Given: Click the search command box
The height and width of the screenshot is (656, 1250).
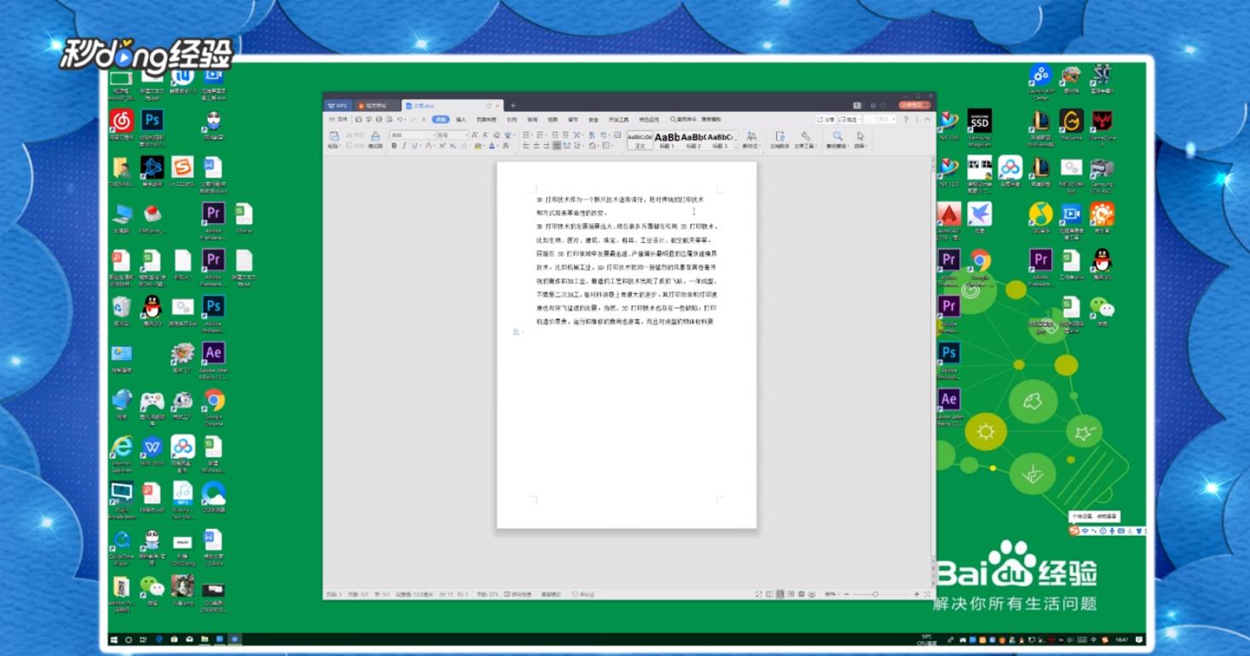Looking at the screenshot, I should [696, 119].
